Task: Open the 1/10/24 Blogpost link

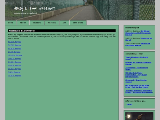Action: coord(15,76)
